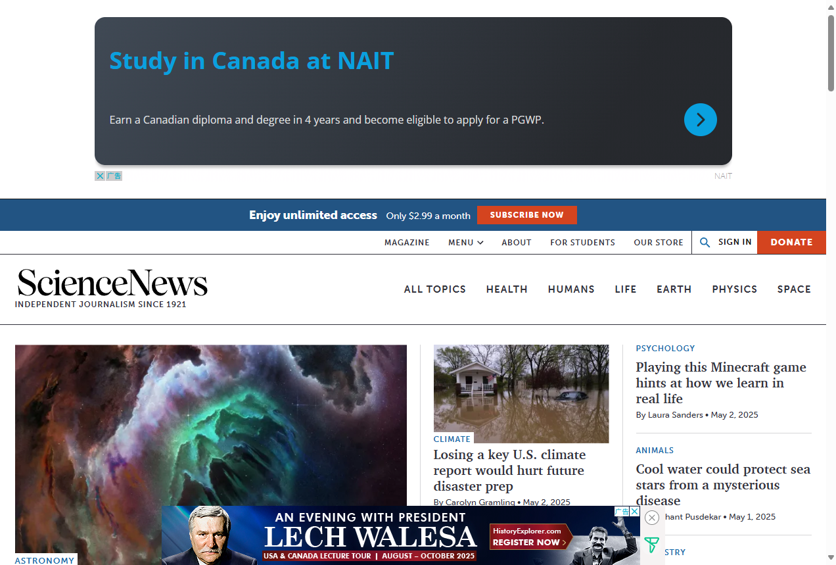Image resolution: width=836 pixels, height=565 pixels.
Task: Open the EARTH section
Action: pyautogui.click(x=674, y=289)
